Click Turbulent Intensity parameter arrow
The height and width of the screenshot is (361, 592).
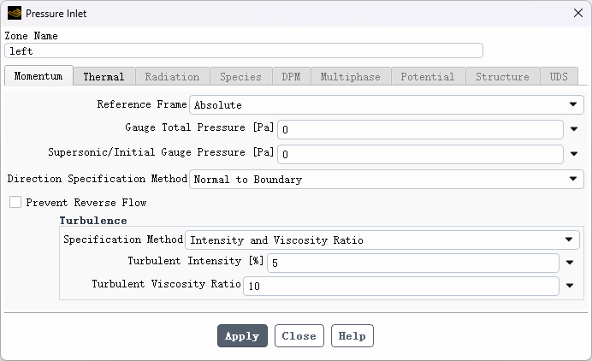570,263
